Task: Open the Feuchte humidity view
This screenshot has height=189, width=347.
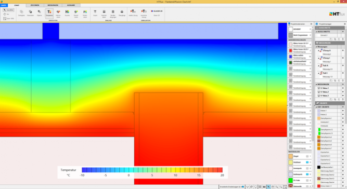Action: 67,14
